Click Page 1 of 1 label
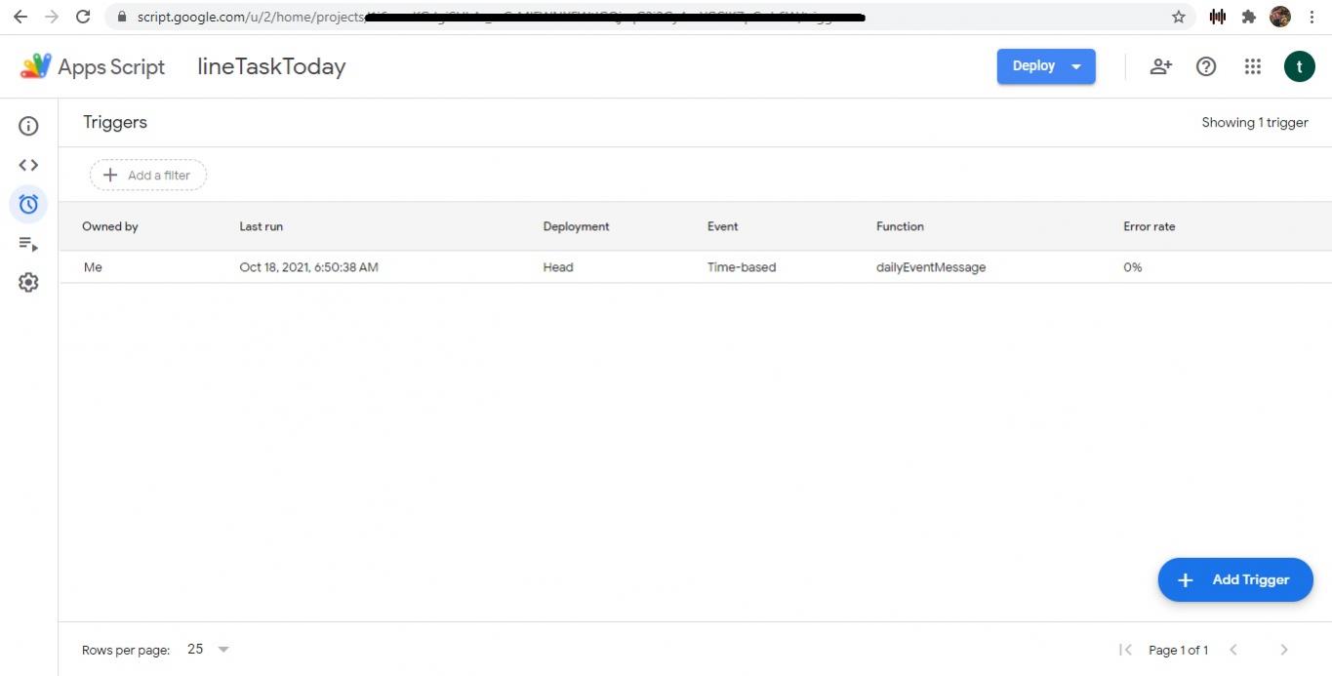The height and width of the screenshot is (676, 1332). [x=1178, y=651]
